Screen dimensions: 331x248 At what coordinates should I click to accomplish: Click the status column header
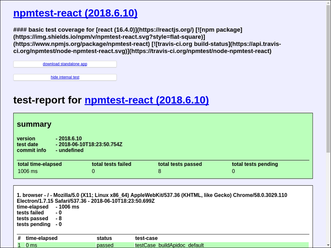tap(104, 238)
